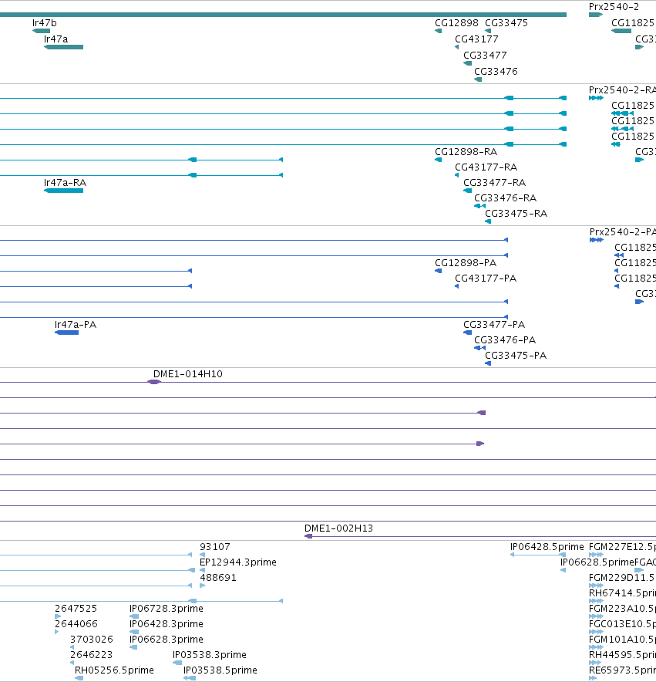Select the CG43177-RA transcript label

[x=486, y=167]
